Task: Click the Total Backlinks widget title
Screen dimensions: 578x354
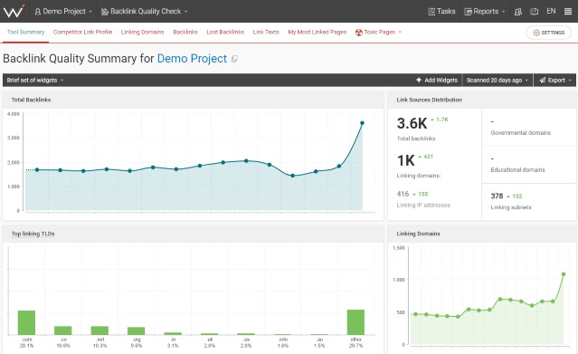Action: click(x=31, y=100)
